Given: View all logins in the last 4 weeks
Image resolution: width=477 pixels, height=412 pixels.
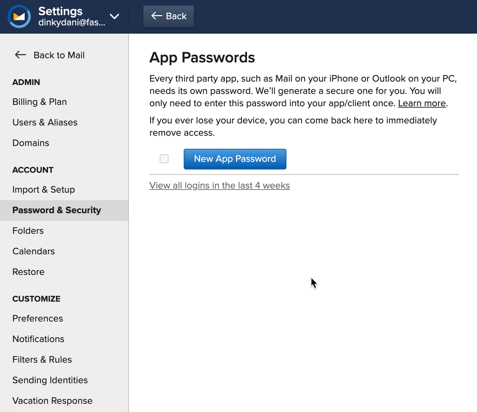Looking at the screenshot, I should click(219, 185).
